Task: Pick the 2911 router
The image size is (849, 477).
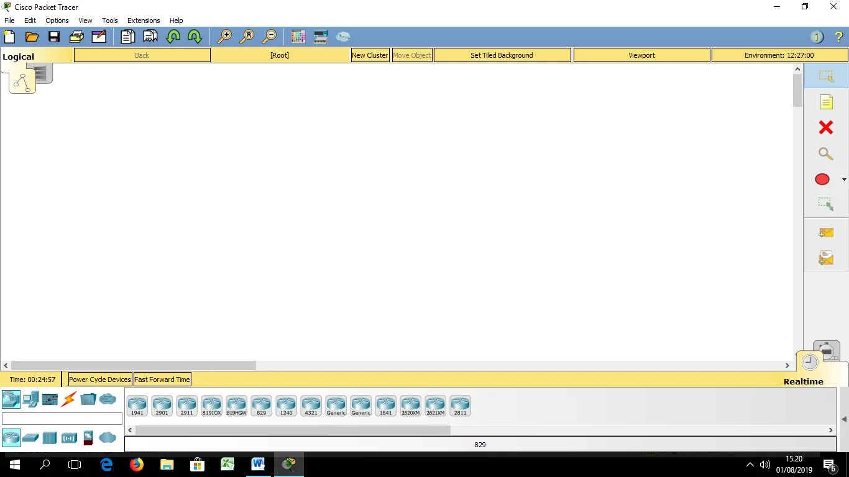Action: point(187,406)
